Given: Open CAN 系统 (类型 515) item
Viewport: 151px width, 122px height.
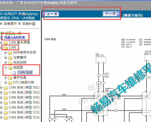Looking at the screenshot, I should click(x=24, y=112).
